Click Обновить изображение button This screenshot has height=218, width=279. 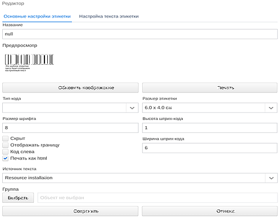click(x=70, y=88)
